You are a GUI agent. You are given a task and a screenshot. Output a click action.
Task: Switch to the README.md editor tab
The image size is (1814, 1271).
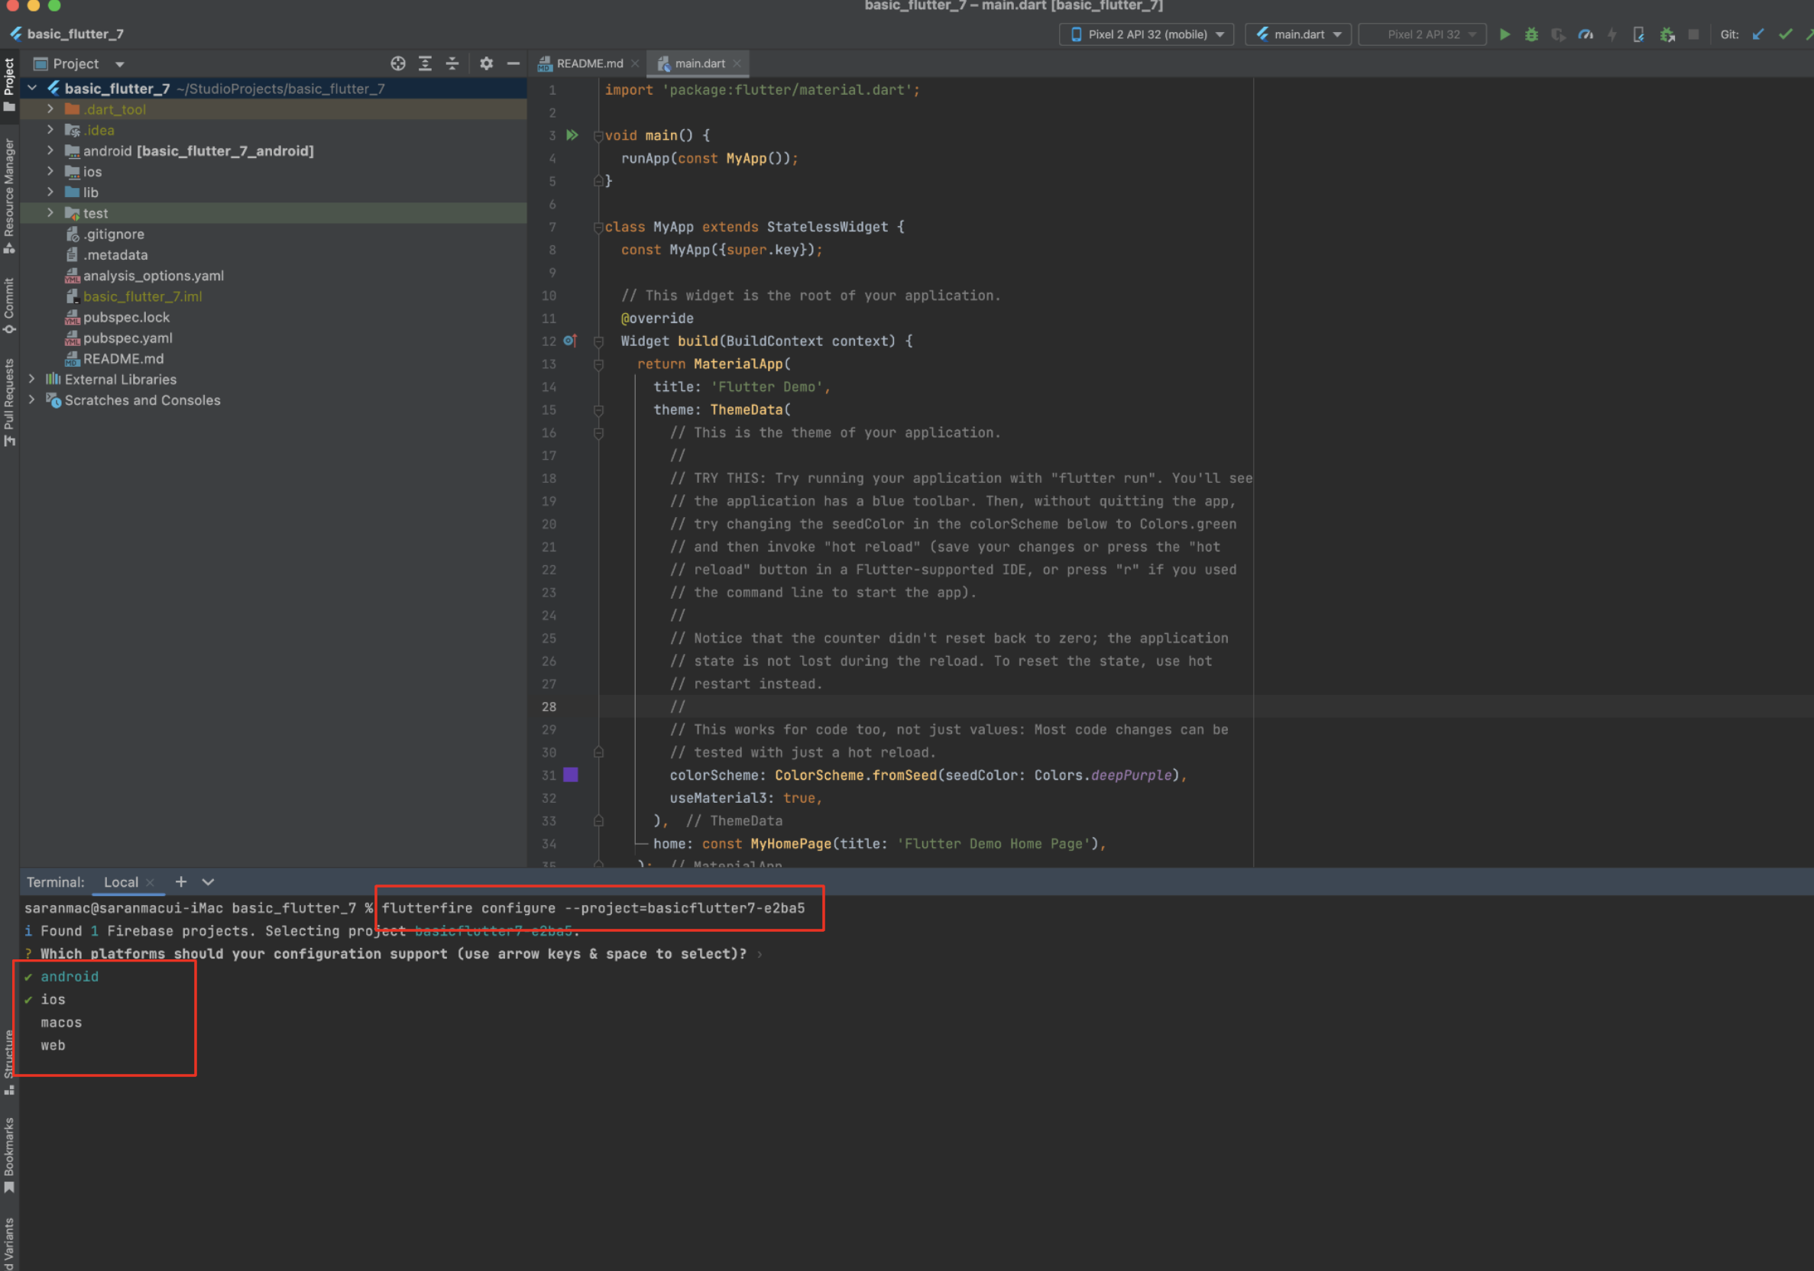coord(588,63)
